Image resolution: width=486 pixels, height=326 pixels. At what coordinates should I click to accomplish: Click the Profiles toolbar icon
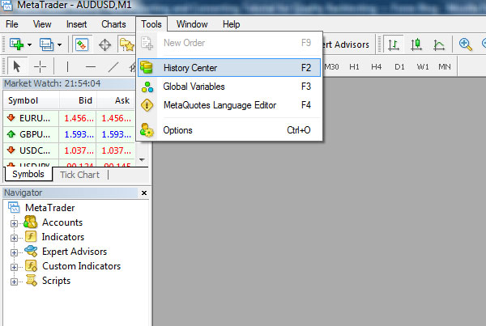coord(46,44)
